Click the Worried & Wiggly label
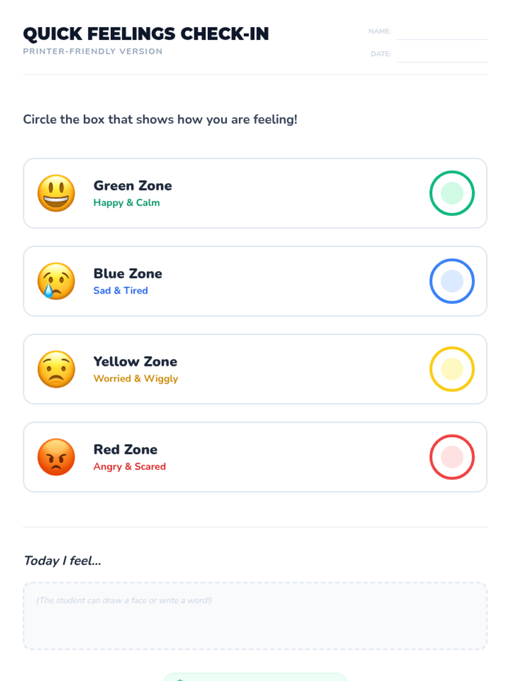 [x=136, y=379]
